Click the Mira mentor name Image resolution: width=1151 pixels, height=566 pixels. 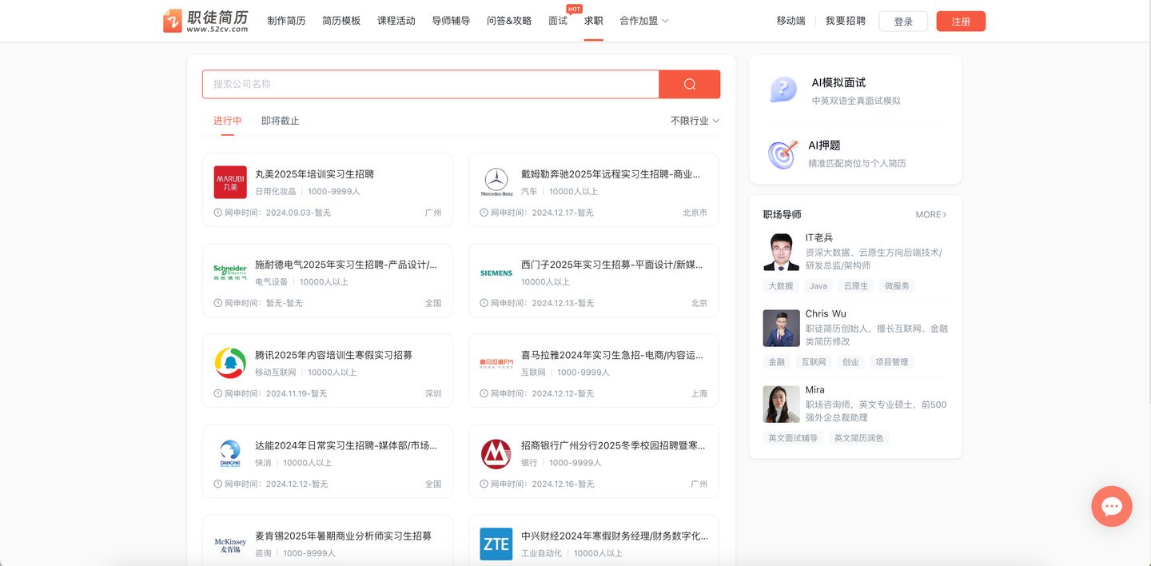tap(815, 389)
